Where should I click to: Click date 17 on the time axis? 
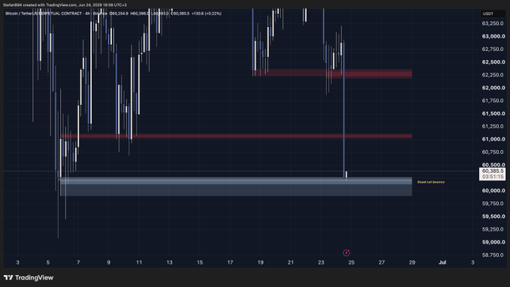(230, 262)
